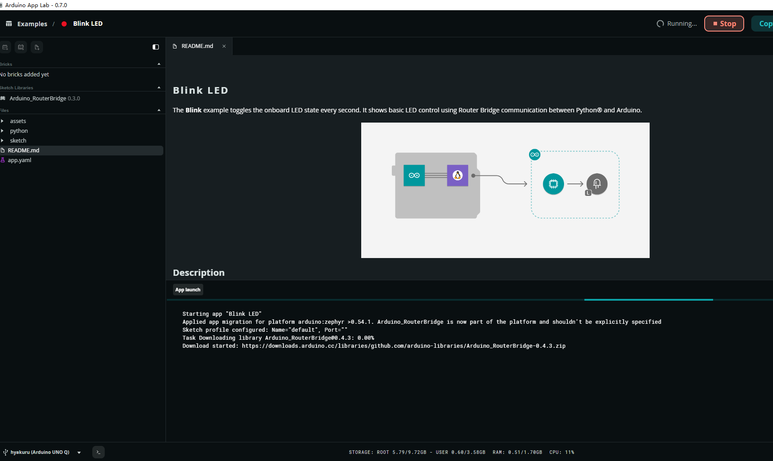Click the add sketch library icon
Viewport: 773px width, 461px height.
tap(21, 47)
